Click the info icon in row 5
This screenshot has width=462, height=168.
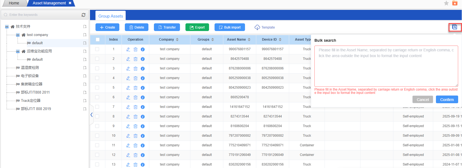(x=143, y=88)
